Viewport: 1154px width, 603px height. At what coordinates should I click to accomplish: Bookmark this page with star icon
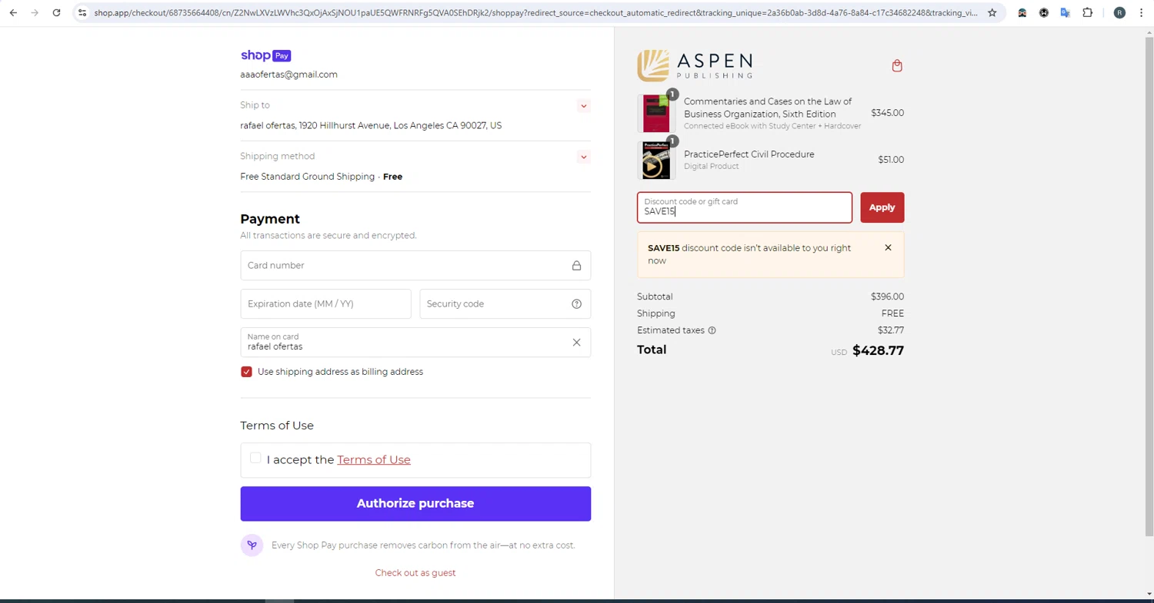992,12
